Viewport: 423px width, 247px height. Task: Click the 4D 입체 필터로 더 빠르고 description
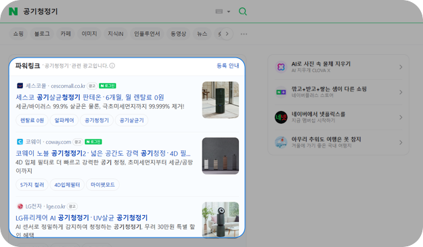104,166
